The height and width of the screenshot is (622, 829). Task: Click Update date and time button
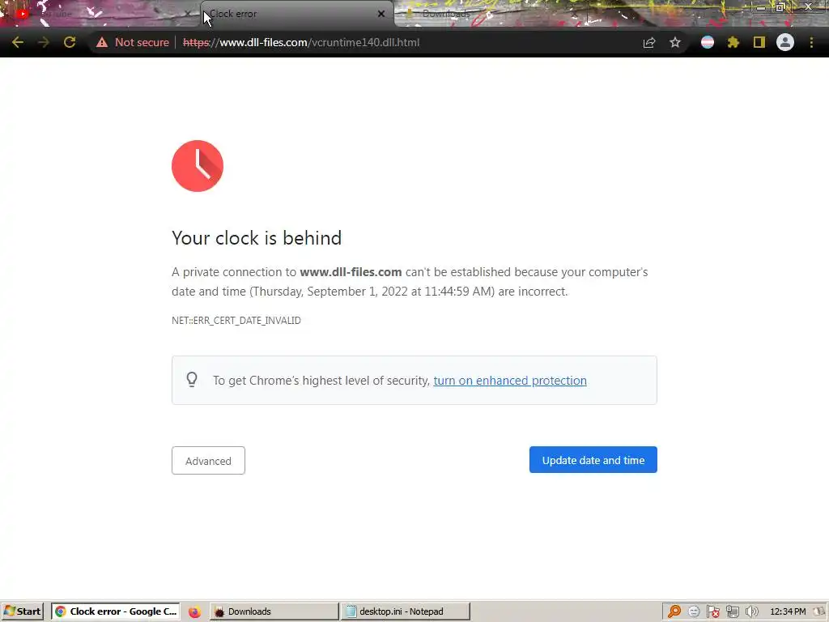(x=593, y=460)
